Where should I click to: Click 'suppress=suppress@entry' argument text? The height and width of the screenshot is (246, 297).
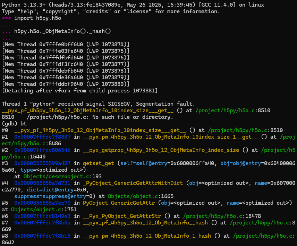pos(50,197)
